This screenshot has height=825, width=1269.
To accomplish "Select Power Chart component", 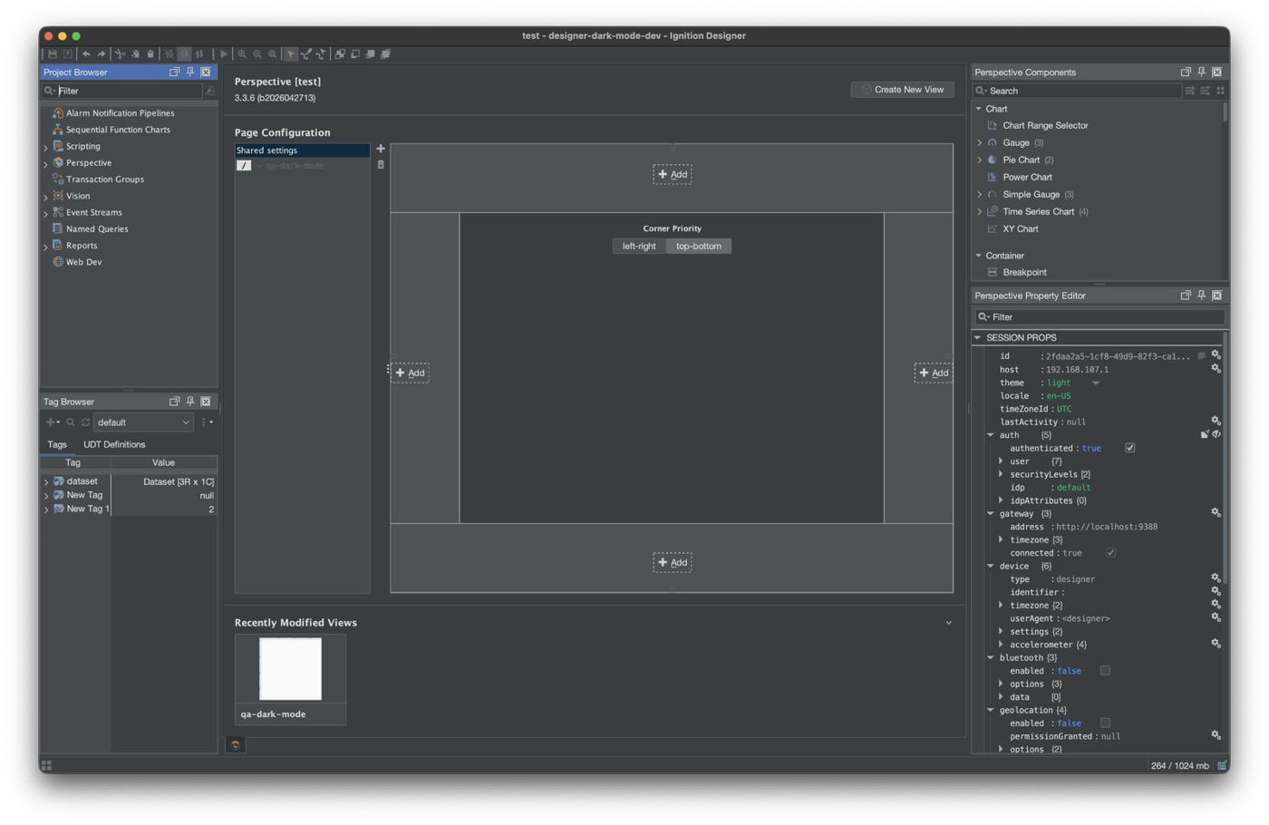I will point(1027,178).
